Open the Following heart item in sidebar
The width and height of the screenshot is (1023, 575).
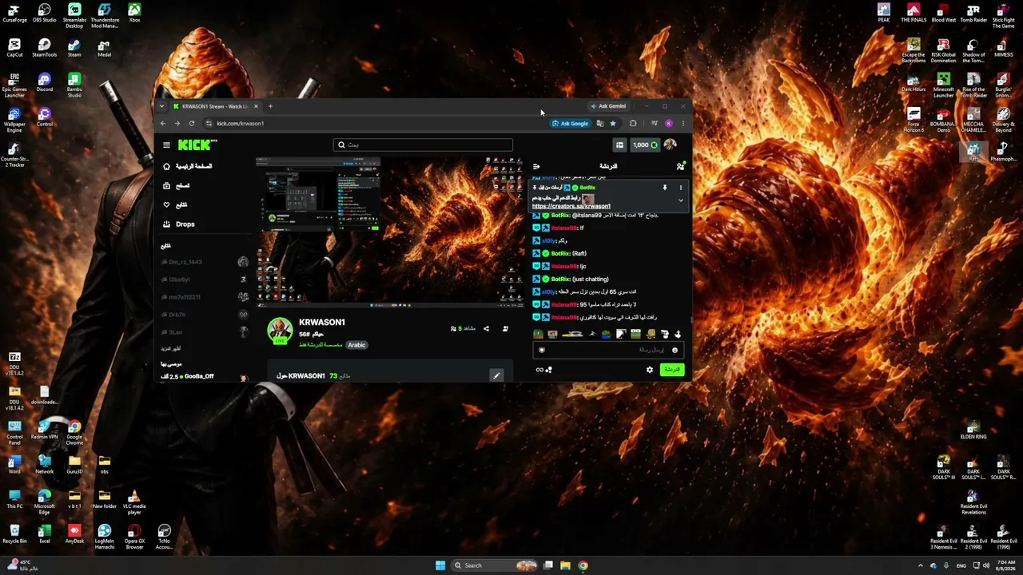(176, 204)
